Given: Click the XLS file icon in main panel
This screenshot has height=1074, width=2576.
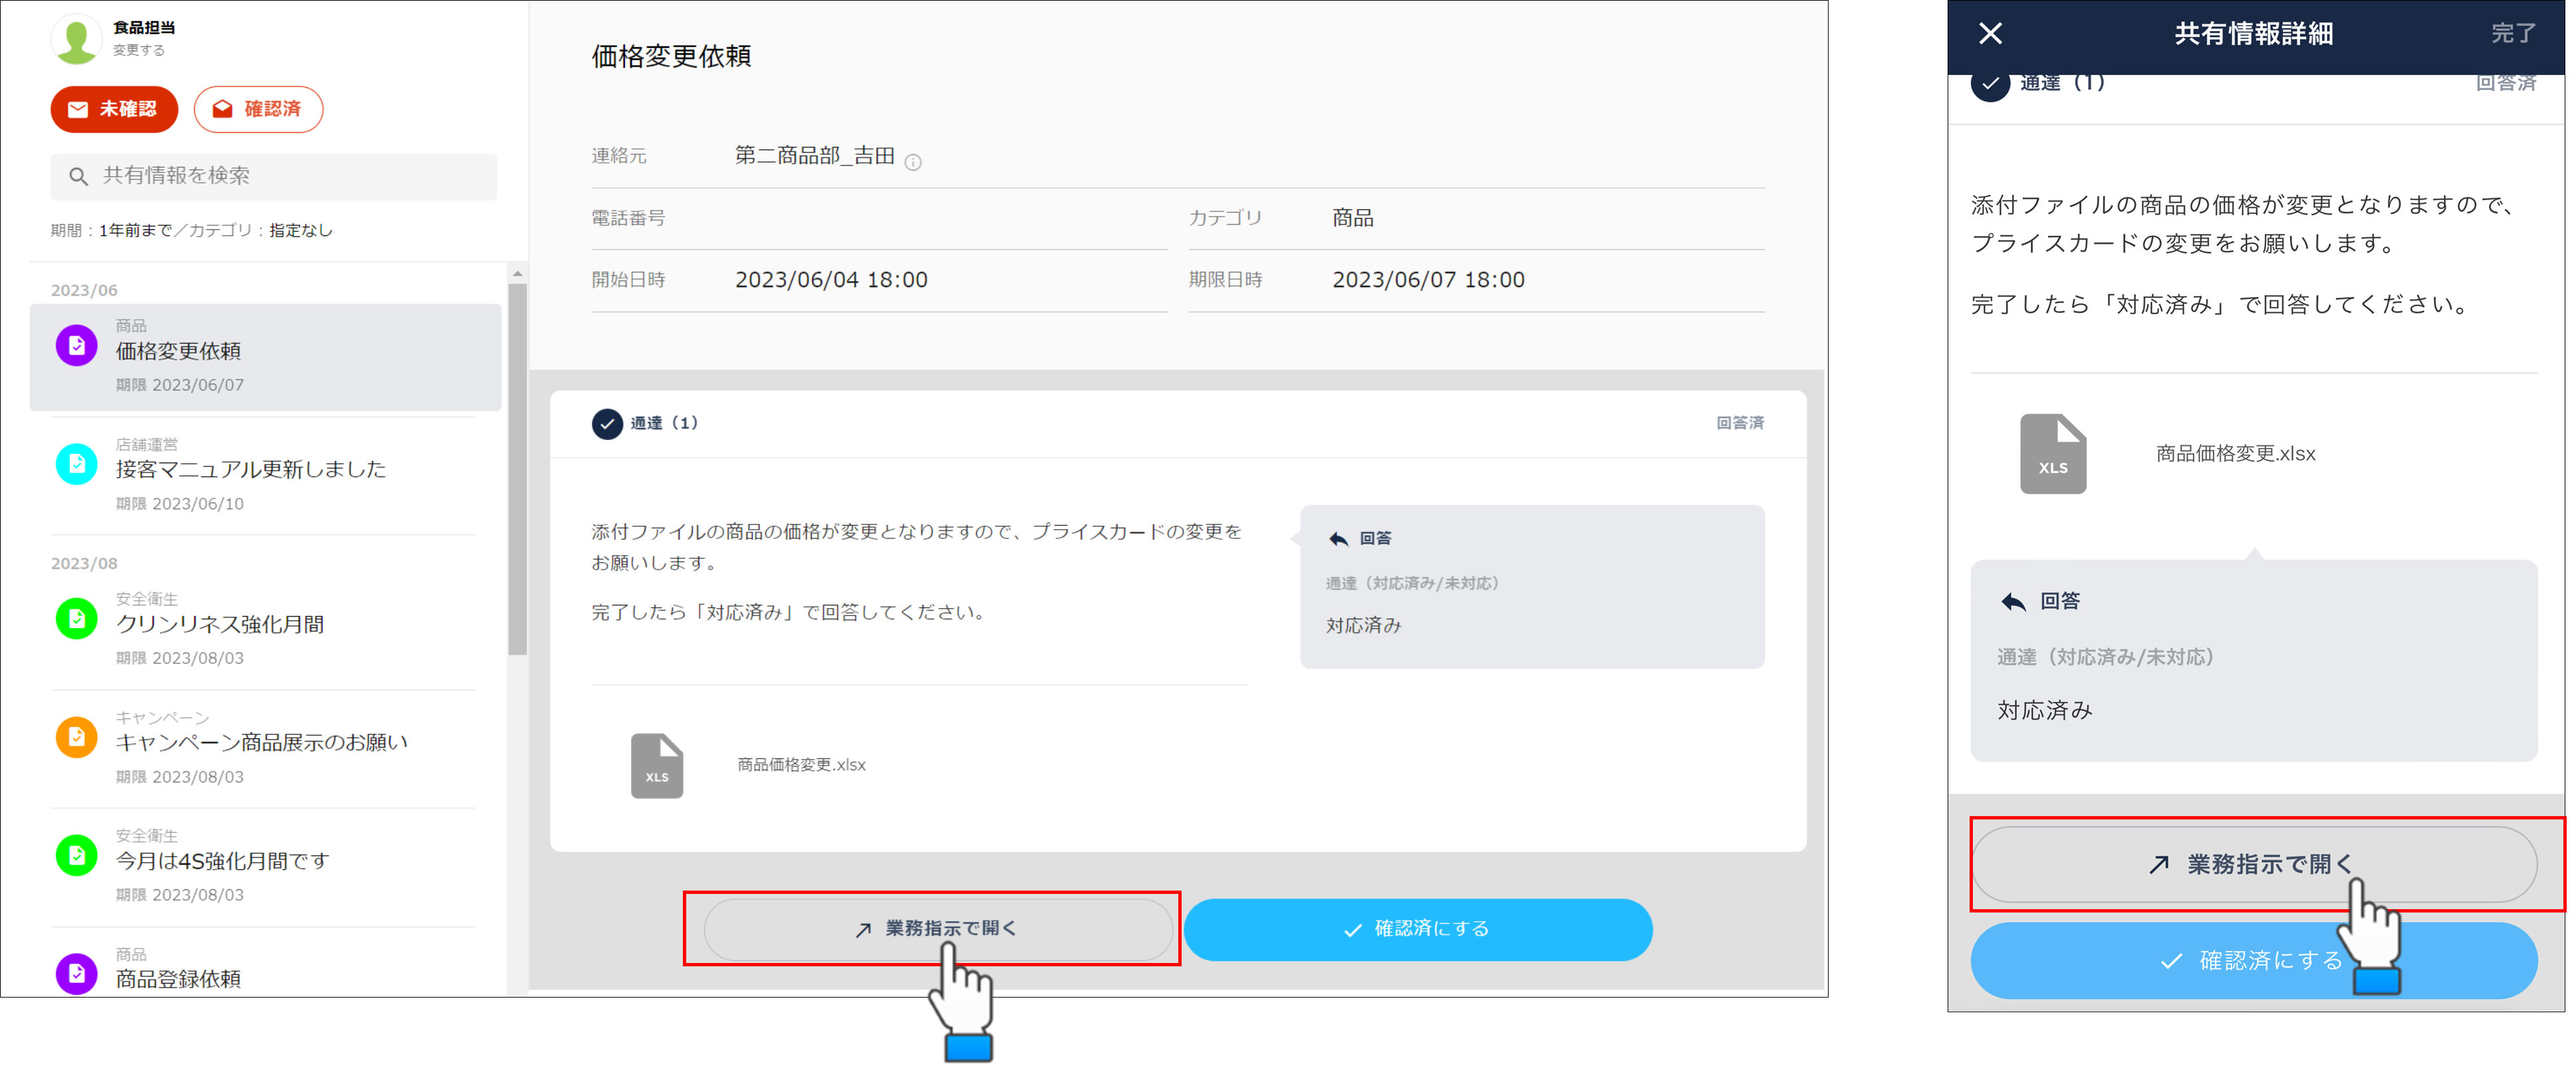Looking at the screenshot, I should pos(657,765).
